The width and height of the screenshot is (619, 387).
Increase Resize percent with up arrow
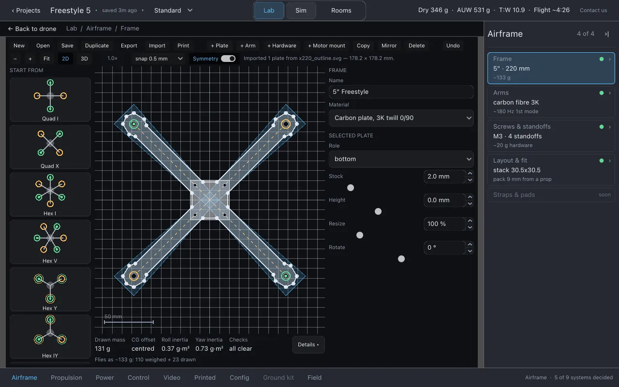[470, 221]
